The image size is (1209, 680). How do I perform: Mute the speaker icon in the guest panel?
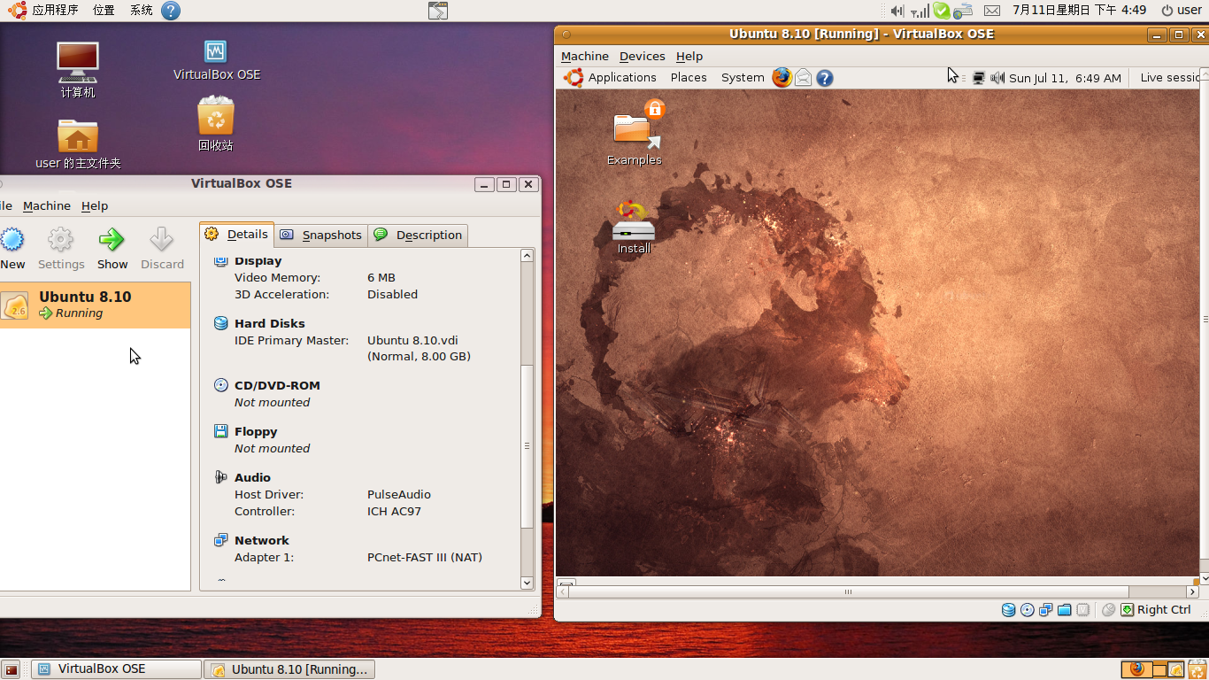click(997, 77)
